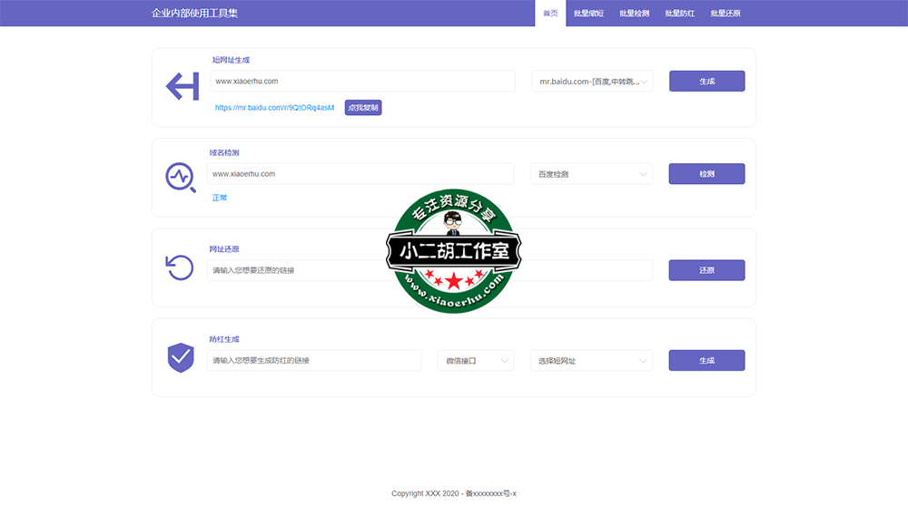Open the mr.baidu.com domain dropdown
The width and height of the screenshot is (908, 505).
pyautogui.click(x=592, y=82)
